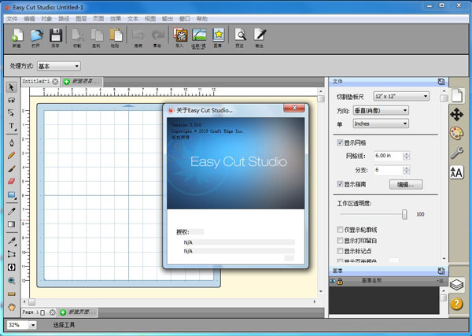Open the Layers stack side panel
This screenshot has width=472, height=336.
456,285
